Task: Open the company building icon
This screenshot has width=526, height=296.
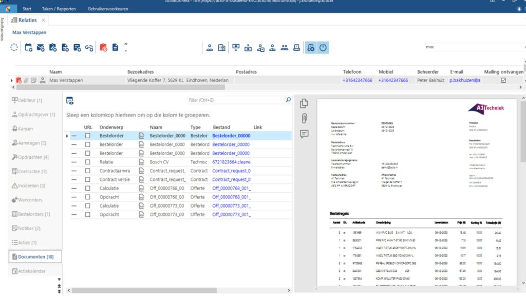Action: tap(222, 48)
